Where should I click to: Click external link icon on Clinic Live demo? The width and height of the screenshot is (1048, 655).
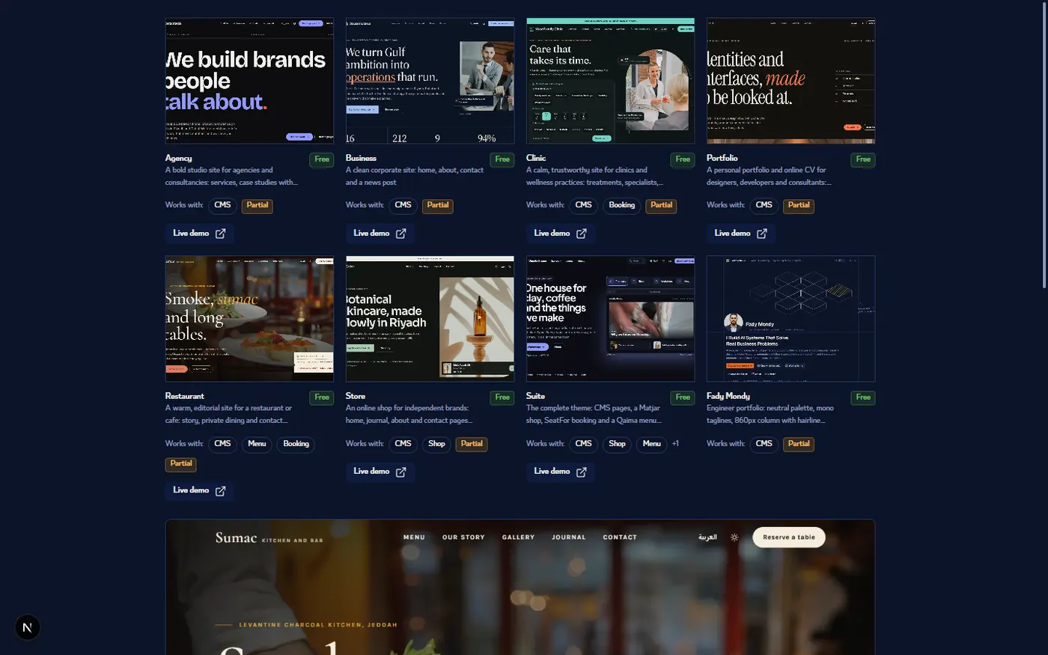coord(581,234)
